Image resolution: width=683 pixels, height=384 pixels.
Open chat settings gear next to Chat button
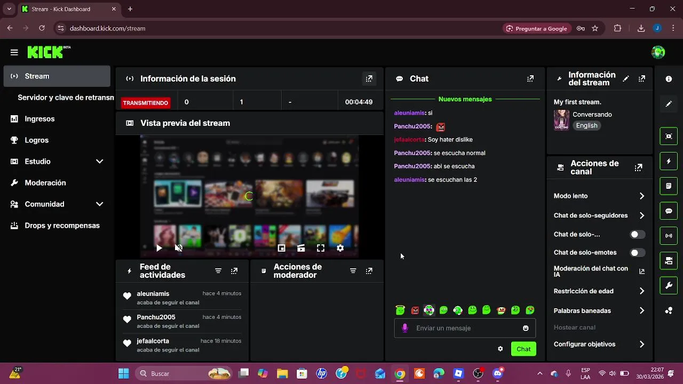tap(500, 349)
